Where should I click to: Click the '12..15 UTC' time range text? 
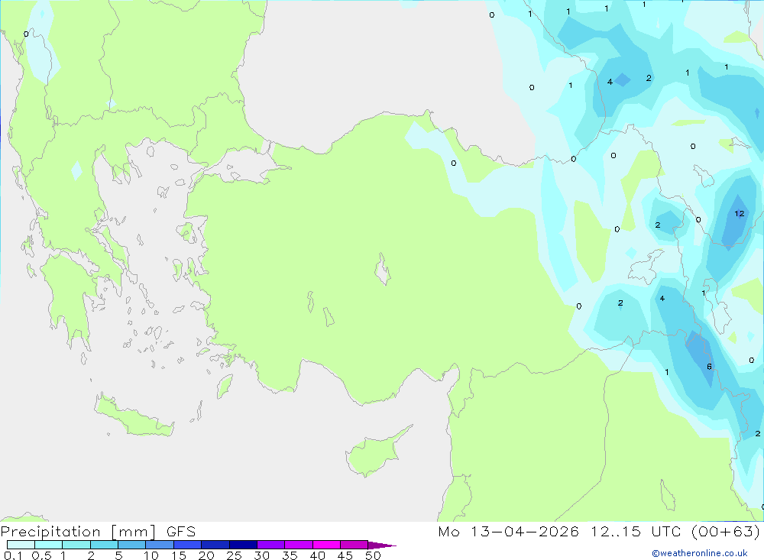(636, 532)
